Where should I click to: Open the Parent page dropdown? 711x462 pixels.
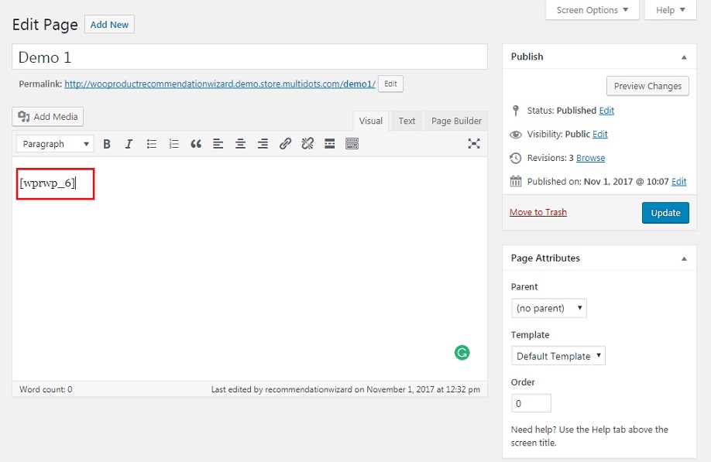548,308
